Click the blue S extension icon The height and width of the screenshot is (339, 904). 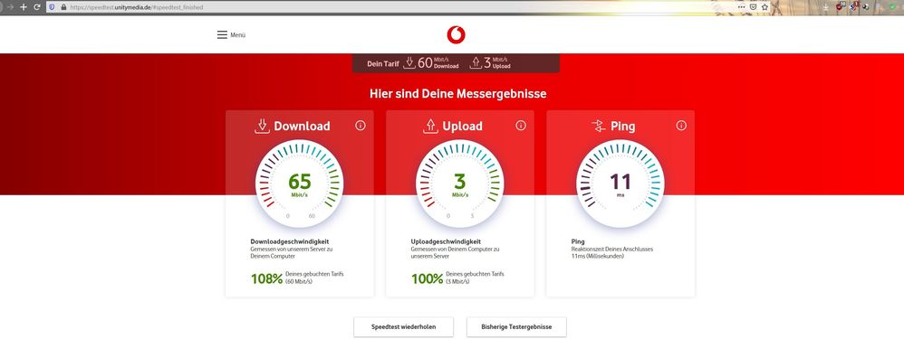853,7
